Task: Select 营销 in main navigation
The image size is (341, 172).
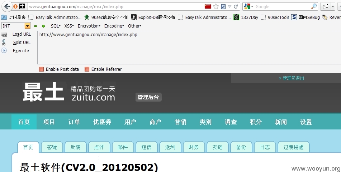Action: point(180,122)
